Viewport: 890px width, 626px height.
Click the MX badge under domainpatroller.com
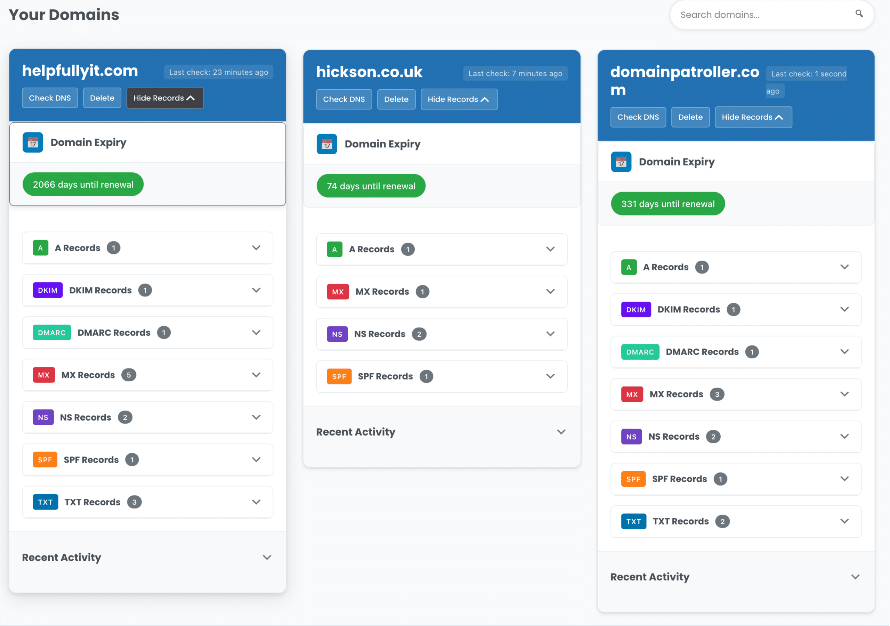(x=632, y=394)
